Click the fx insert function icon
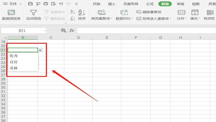This screenshot has width=216, height=122. (x=72, y=31)
